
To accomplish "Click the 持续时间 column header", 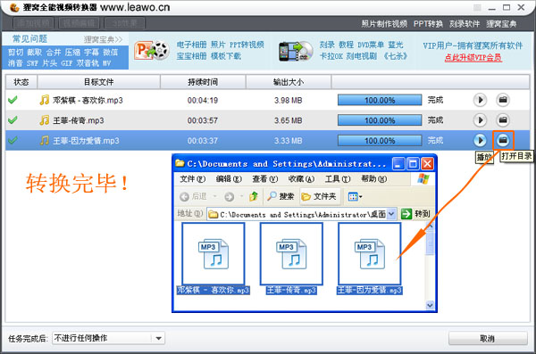I will click(203, 82).
